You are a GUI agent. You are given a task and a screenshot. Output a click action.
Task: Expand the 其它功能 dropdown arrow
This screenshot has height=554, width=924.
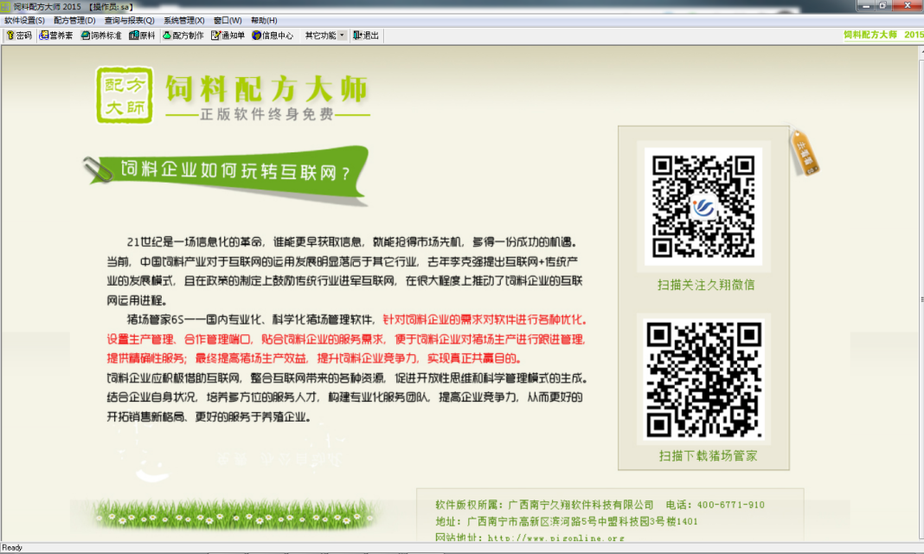[342, 35]
